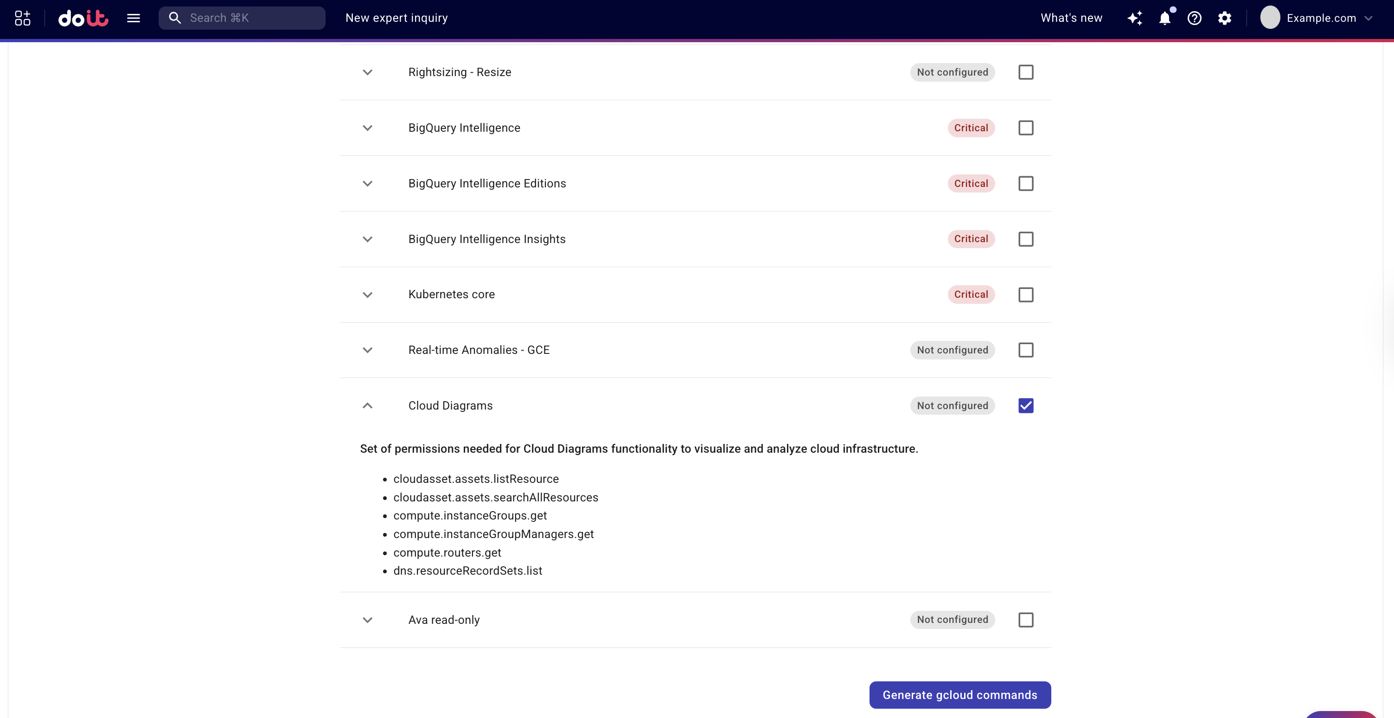Collapse the Cloud Diagrams section

tap(367, 406)
